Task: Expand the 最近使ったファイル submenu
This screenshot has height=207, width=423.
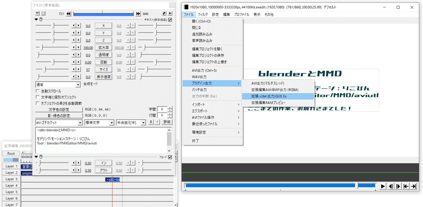Action: 213,124
